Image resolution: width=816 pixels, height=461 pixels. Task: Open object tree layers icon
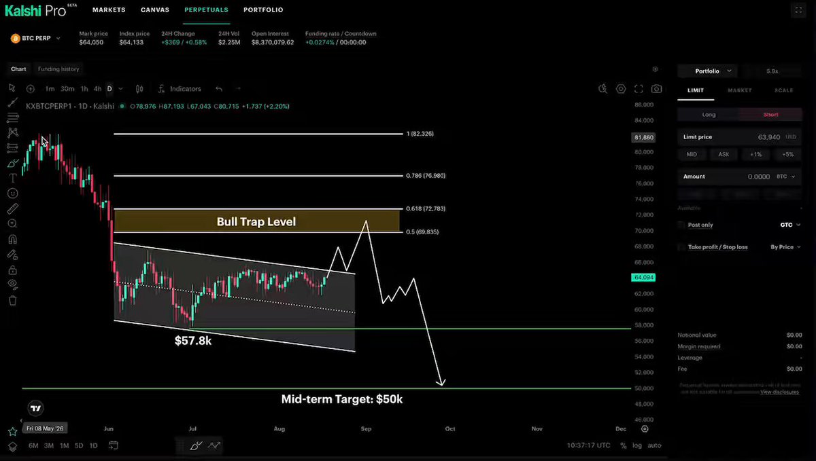[x=12, y=446]
